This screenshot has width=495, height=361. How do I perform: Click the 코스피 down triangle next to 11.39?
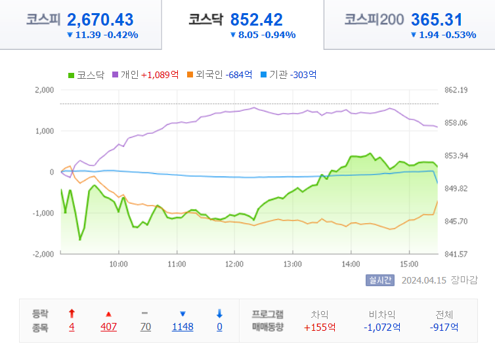point(70,35)
